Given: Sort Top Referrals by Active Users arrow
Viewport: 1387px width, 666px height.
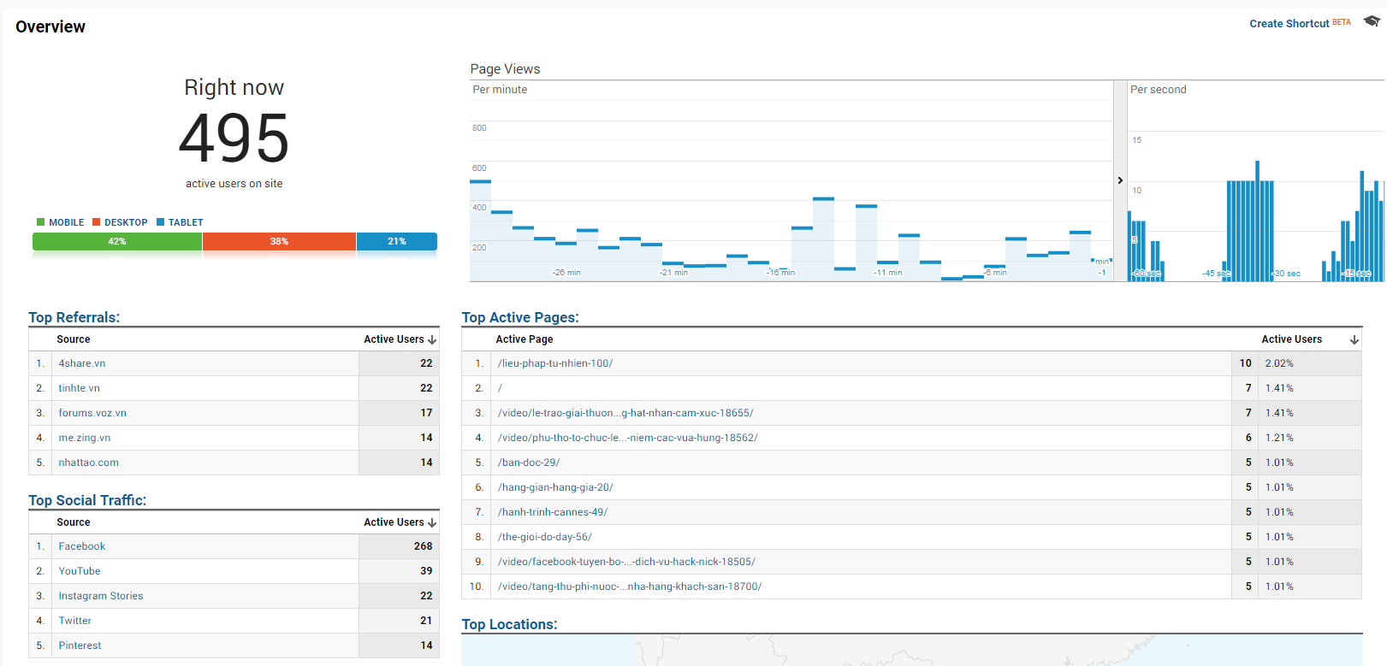Looking at the screenshot, I should [x=432, y=339].
